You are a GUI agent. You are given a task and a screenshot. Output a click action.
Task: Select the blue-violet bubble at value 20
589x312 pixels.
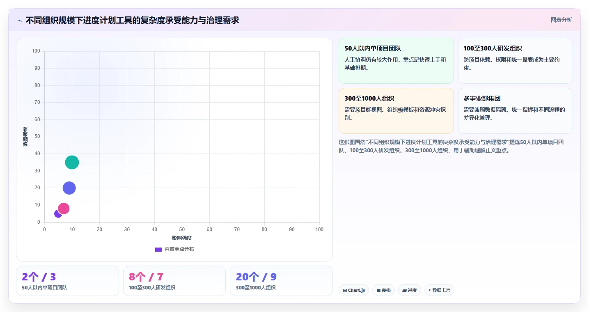pos(69,188)
